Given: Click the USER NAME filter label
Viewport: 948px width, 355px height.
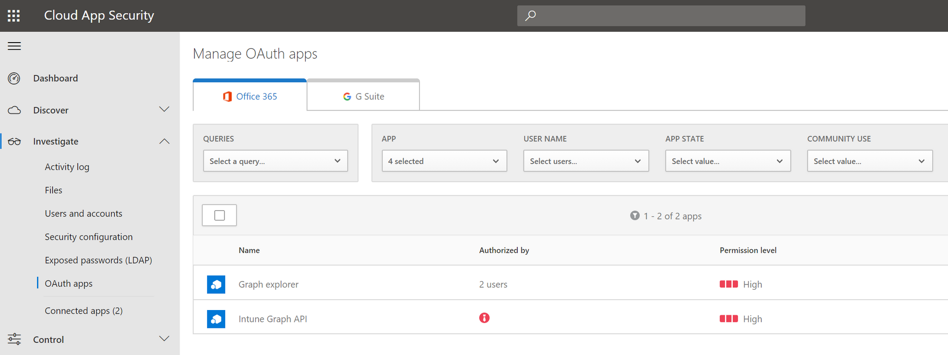Looking at the screenshot, I should (x=545, y=139).
